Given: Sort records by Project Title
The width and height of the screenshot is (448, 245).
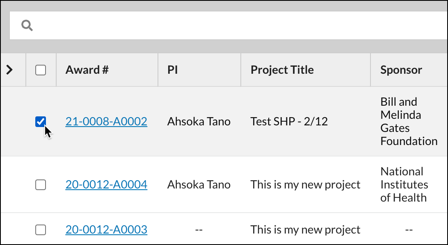Looking at the screenshot, I should point(282,70).
